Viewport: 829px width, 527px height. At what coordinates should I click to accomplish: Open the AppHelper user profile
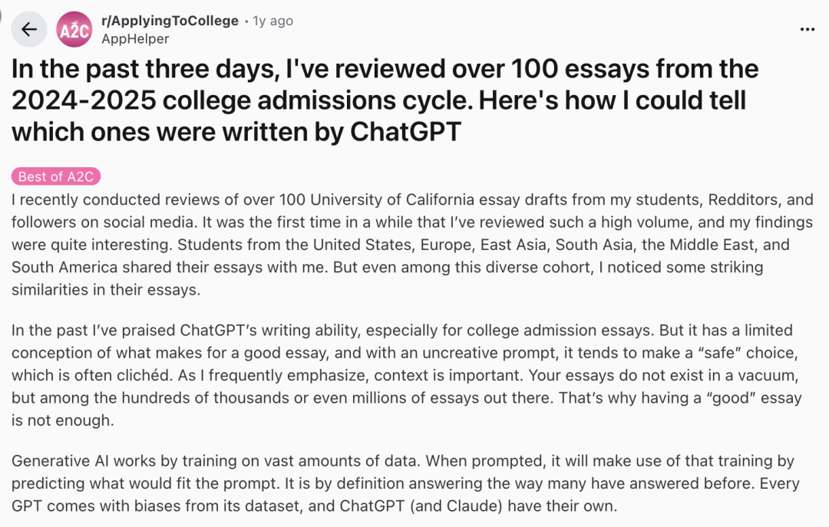[x=134, y=38]
